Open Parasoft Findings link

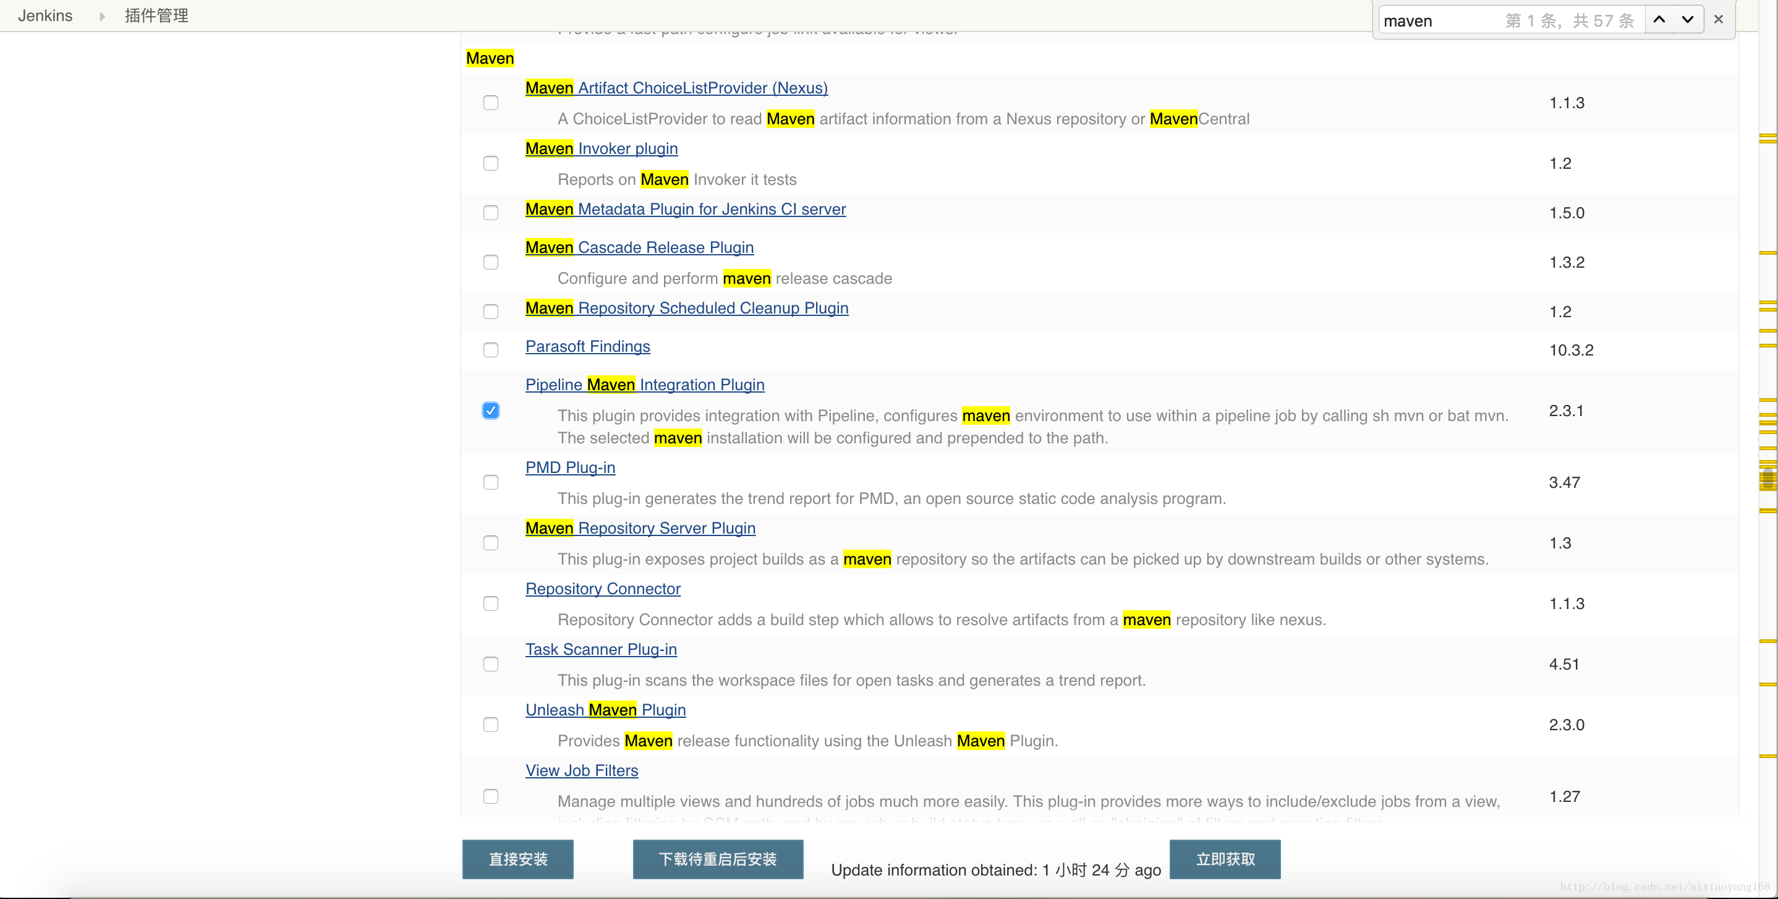[587, 347]
